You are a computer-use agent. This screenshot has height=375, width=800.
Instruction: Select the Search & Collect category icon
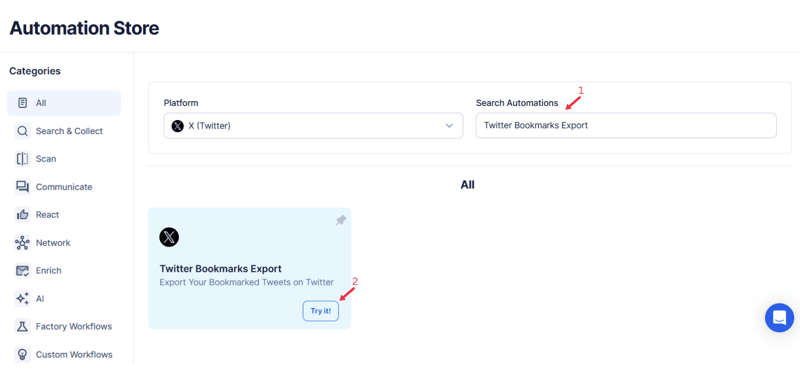pyautogui.click(x=22, y=131)
